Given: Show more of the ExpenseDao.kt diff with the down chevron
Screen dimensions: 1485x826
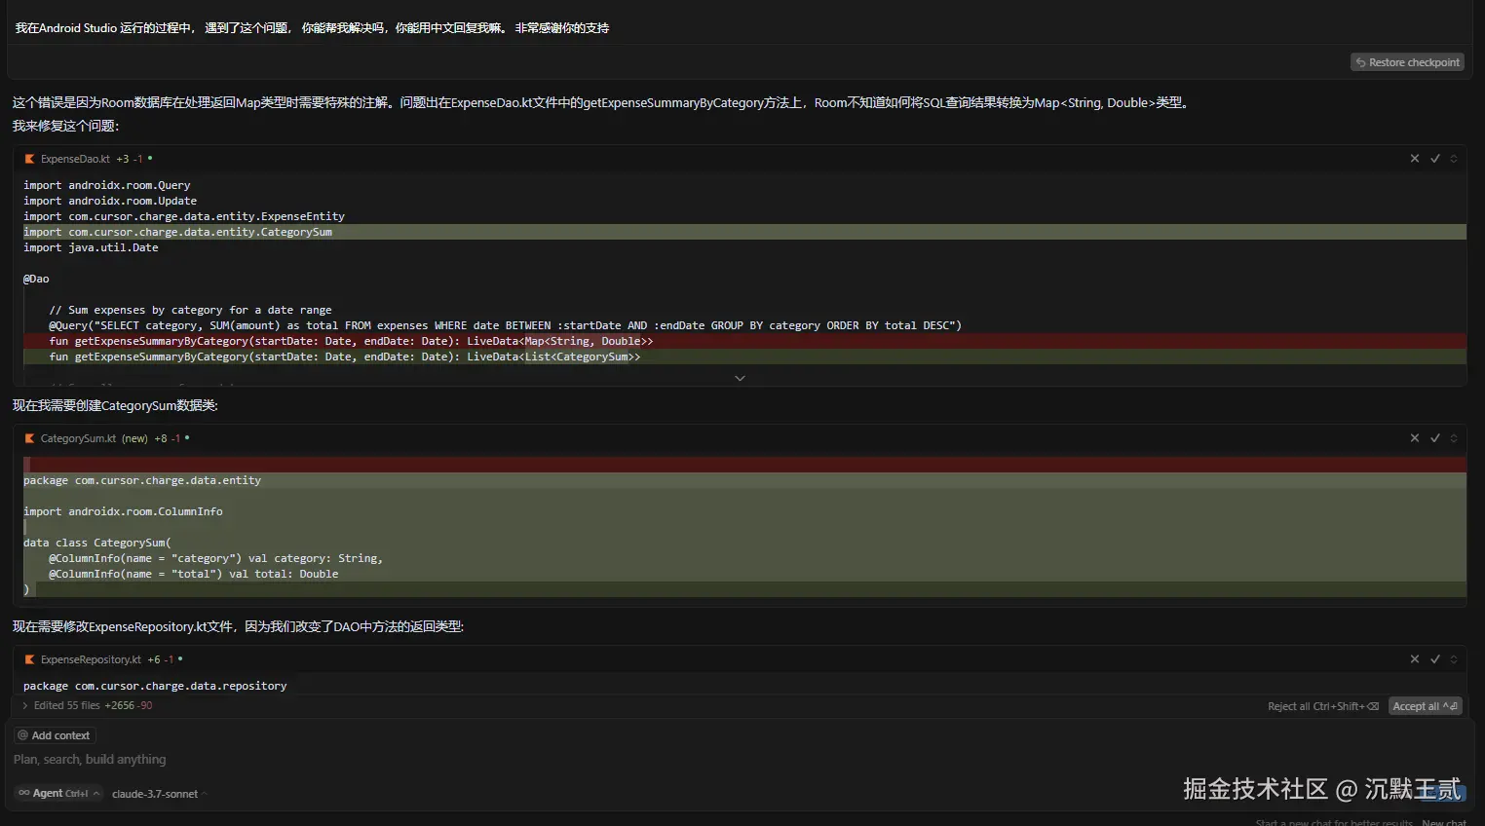Looking at the screenshot, I should coord(740,378).
